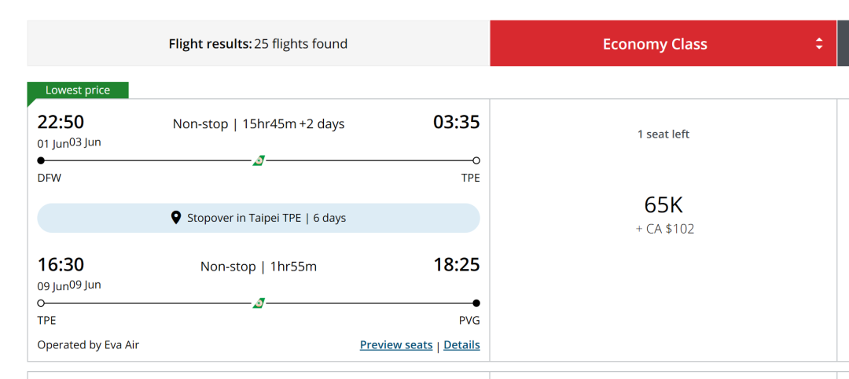The image size is (849, 379).
Task: Open the flight Details link
Action: click(x=461, y=344)
